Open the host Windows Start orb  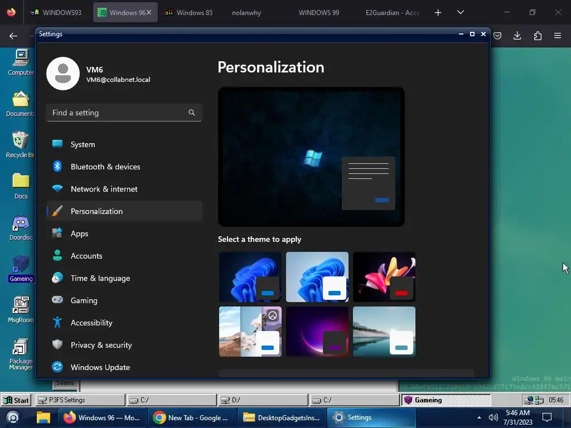pos(13,417)
